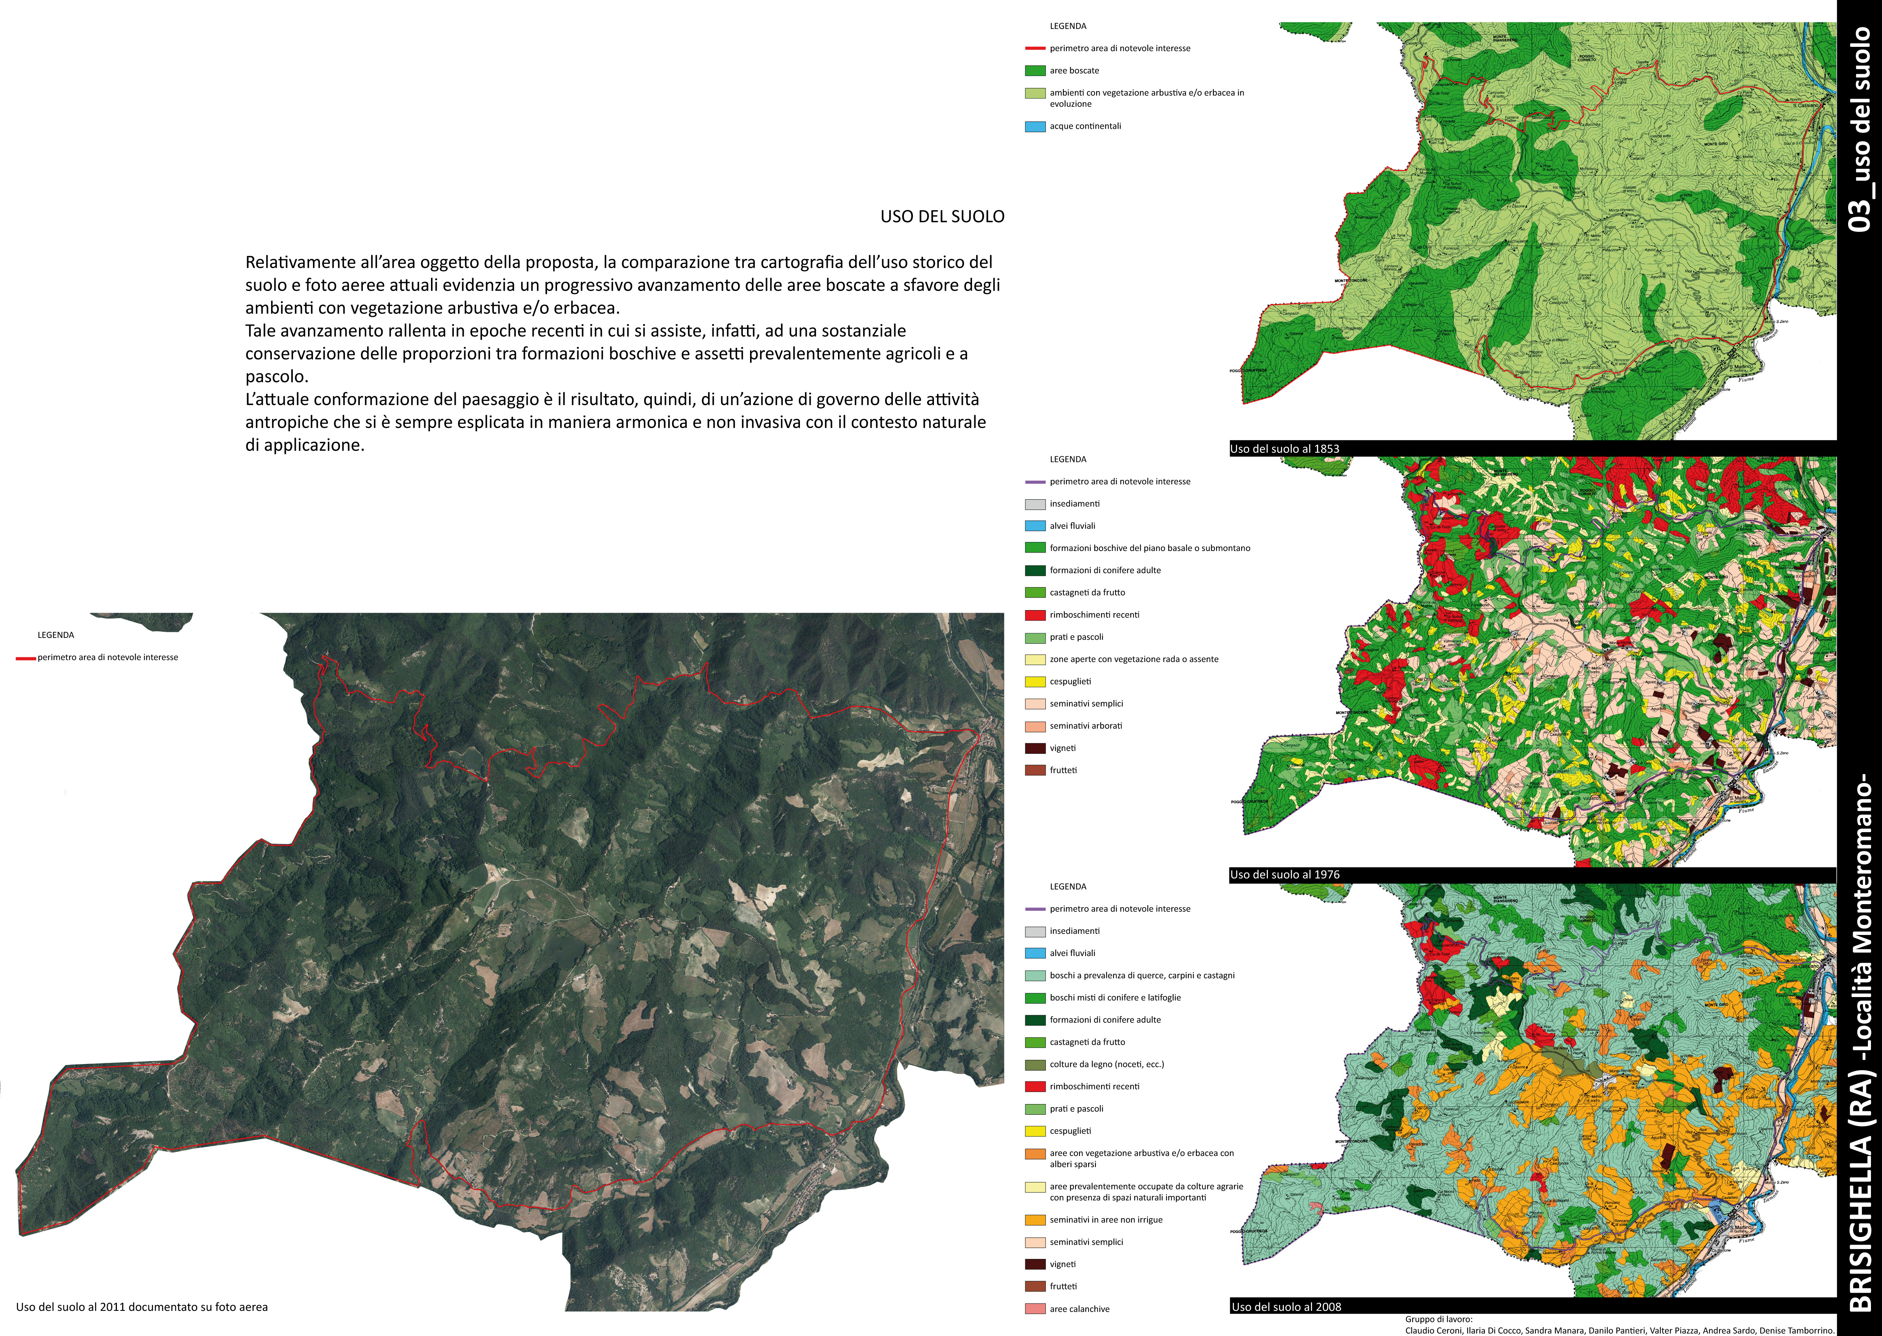Screen dimensions: 1882x1336
Task: Click the 'rimboschimenti recenti' red swatch in 1976 legend
Action: pos(1035,615)
